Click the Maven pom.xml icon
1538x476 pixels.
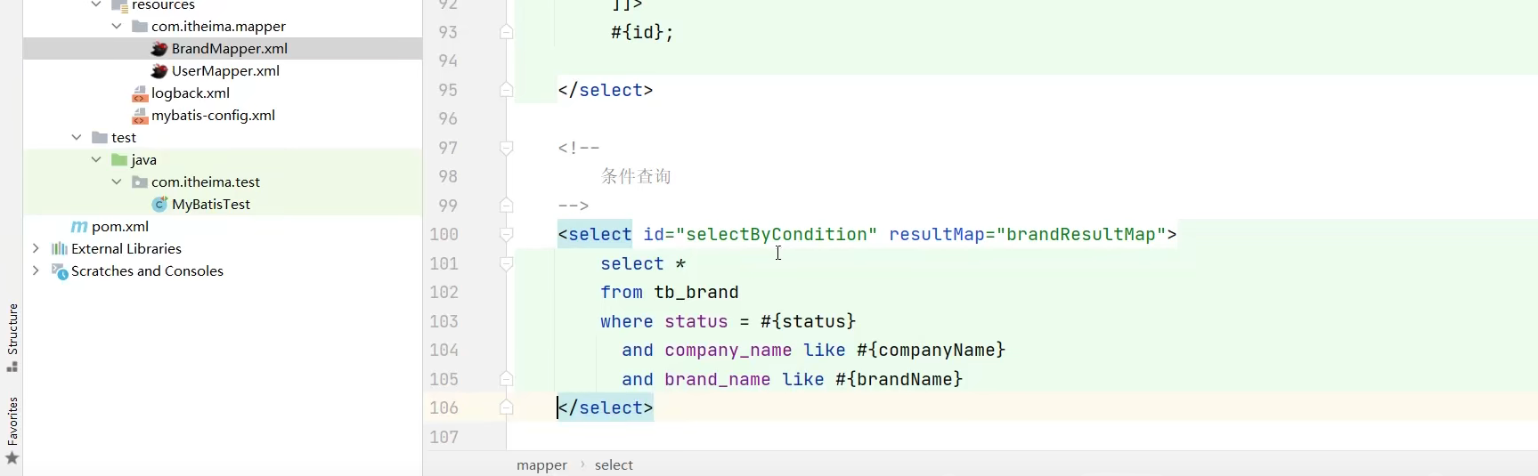[79, 226]
